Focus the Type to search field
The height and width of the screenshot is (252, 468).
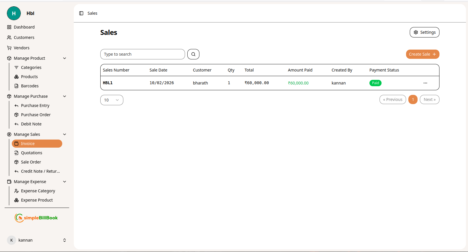pyautogui.click(x=143, y=54)
